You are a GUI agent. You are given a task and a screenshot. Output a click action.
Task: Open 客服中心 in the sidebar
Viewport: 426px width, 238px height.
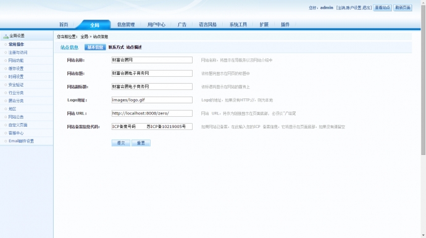(x=16, y=133)
